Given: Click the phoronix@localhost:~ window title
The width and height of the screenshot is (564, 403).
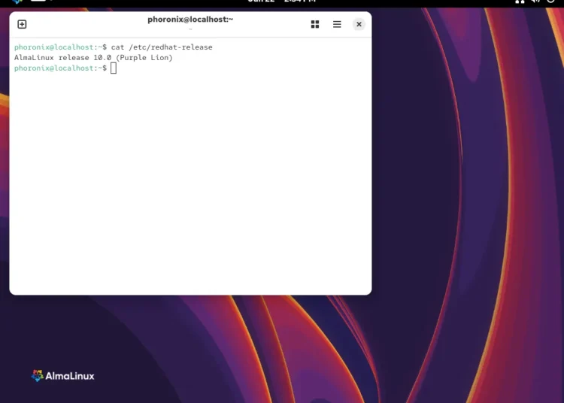Looking at the screenshot, I should tap(190, 20).
